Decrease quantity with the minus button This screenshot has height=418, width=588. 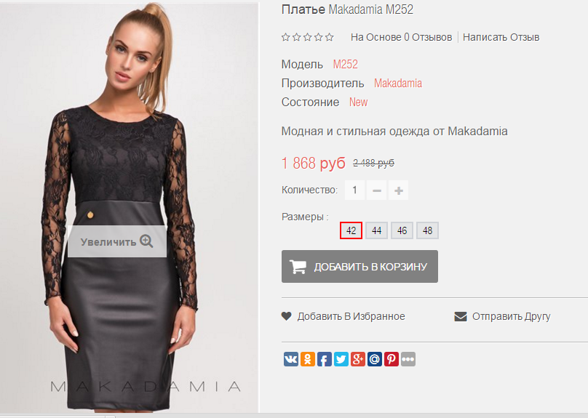pyautogui.click(x=376, y=190)
